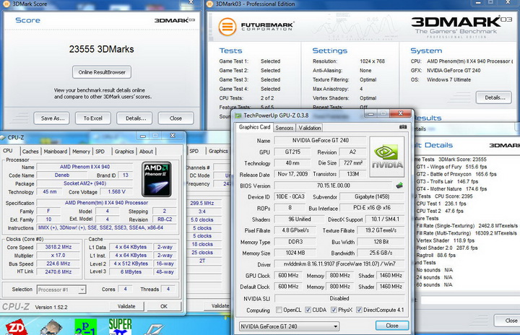The width and height of the screenshot is (520, 335).
Task: Click the GPU-Z Name field value
Action: pyautogui.click(x=321, y=141)
